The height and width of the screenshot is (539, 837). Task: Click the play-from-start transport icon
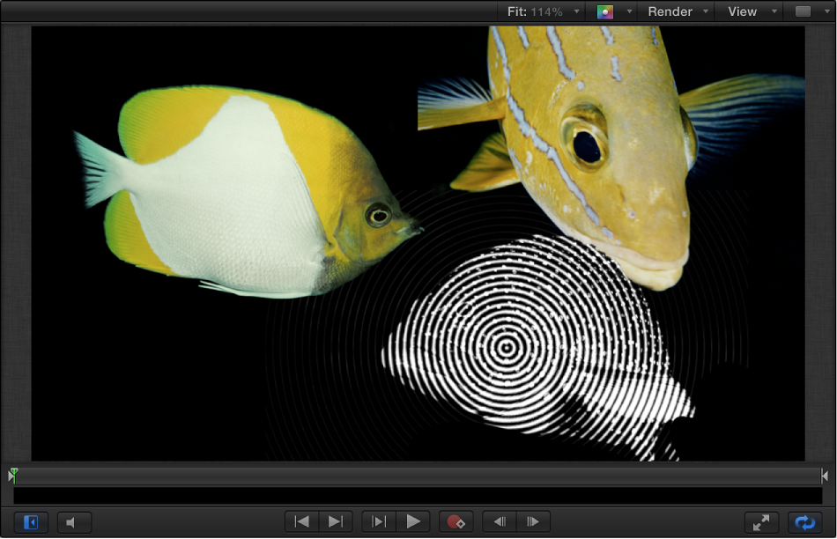coord(378,521)
